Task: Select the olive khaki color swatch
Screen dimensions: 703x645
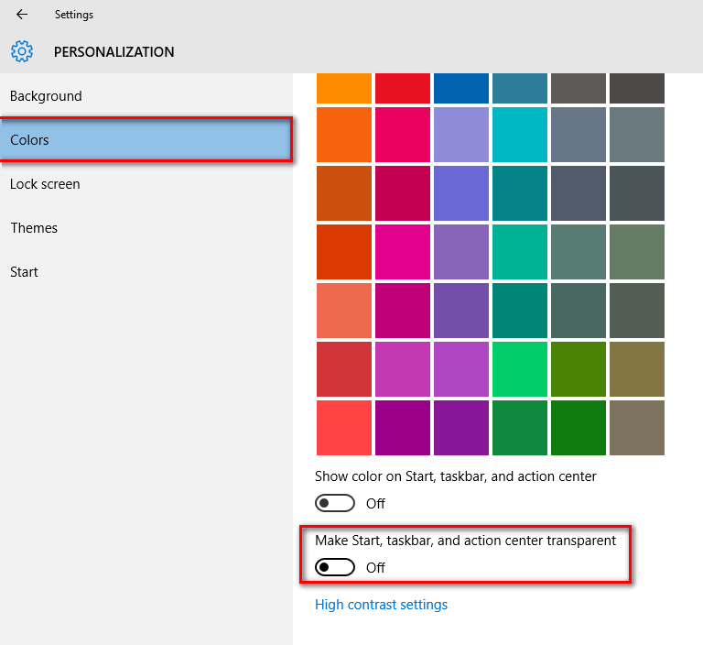Action: [637, 369]
